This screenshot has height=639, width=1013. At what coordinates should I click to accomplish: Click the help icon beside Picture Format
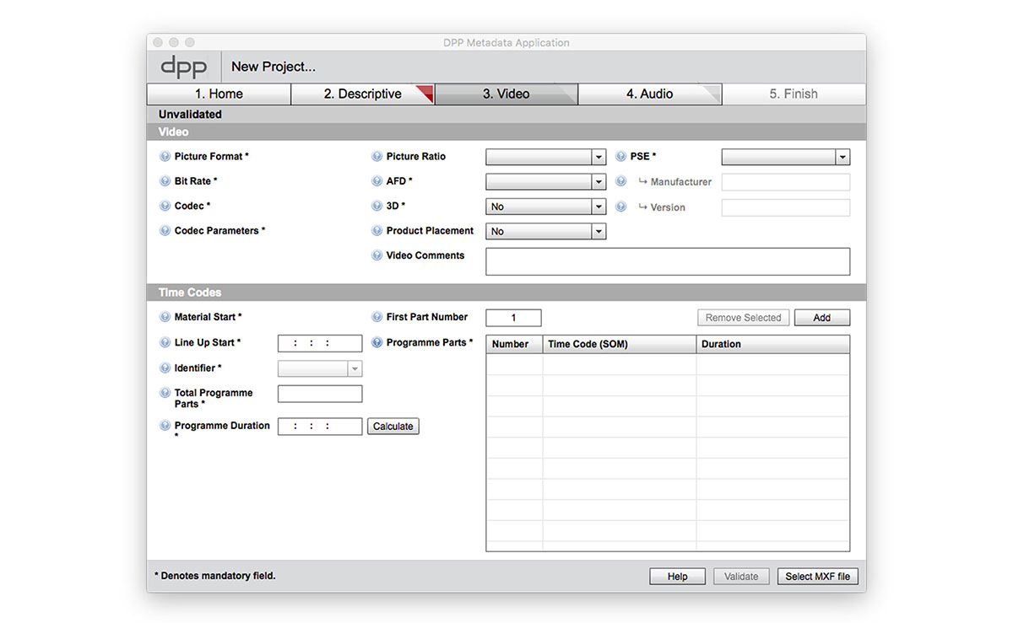click(x=165, y=156)
